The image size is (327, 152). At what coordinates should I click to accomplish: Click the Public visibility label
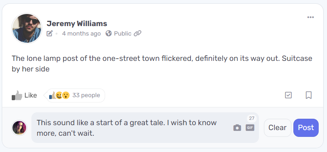pyautogui.click(x=122, y=34)
